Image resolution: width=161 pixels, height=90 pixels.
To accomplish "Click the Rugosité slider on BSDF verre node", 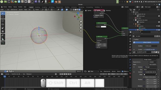I will (x=102, y=44).
